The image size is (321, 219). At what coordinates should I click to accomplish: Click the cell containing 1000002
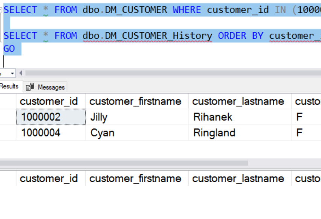[x=41, y=117]
